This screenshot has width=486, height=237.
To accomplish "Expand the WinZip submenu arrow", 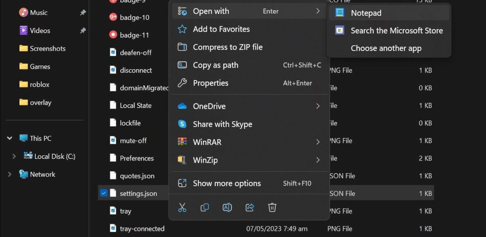I will tap(318, 160).
